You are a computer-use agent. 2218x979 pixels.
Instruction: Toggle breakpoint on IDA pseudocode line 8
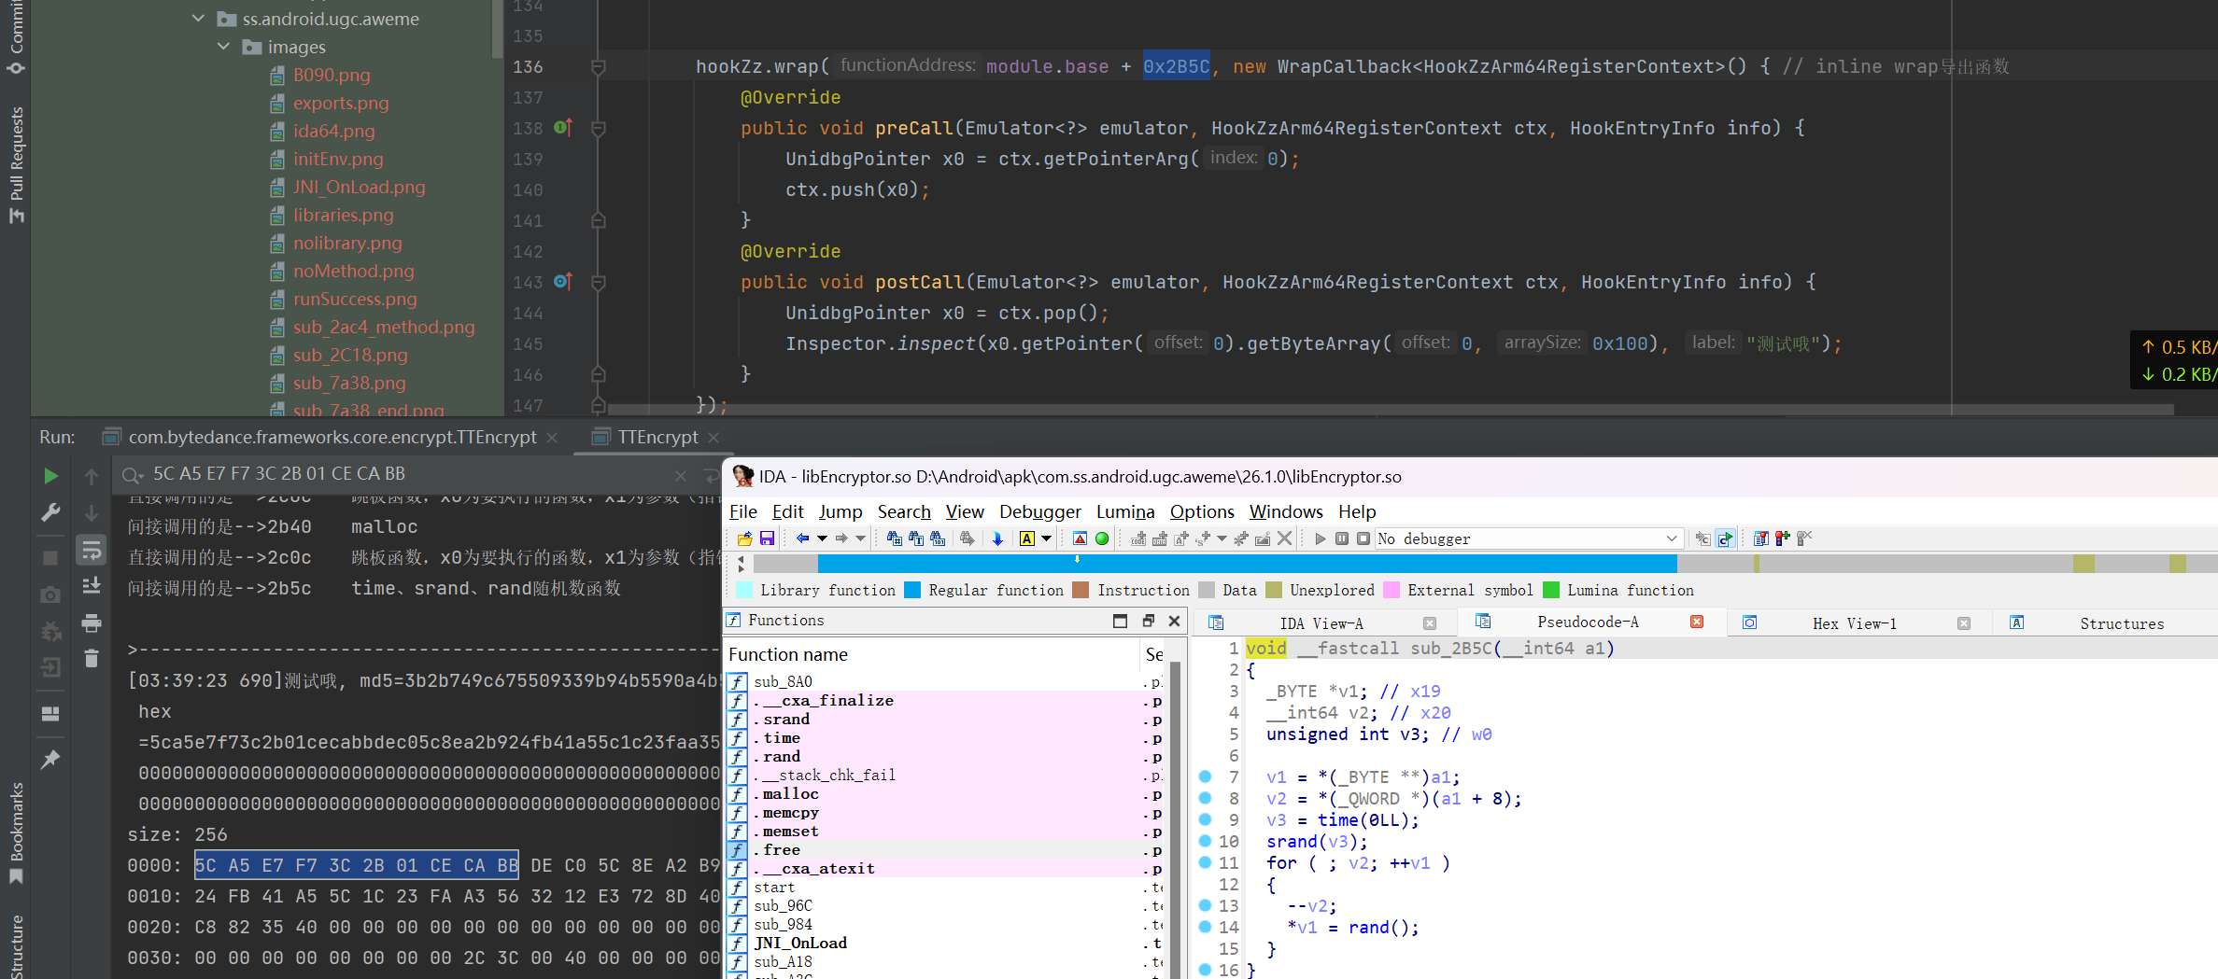point(1205,798)
